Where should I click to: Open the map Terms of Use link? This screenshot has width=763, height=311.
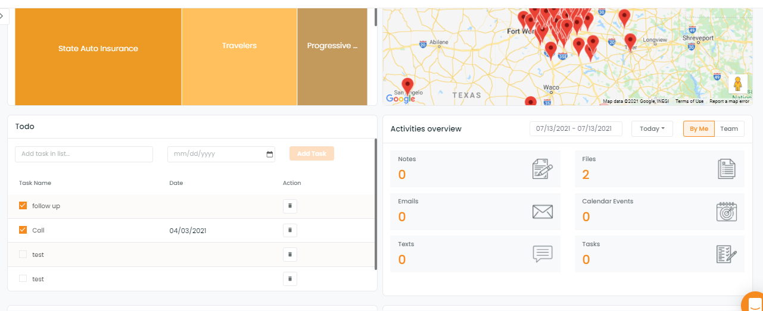point(689,101)
